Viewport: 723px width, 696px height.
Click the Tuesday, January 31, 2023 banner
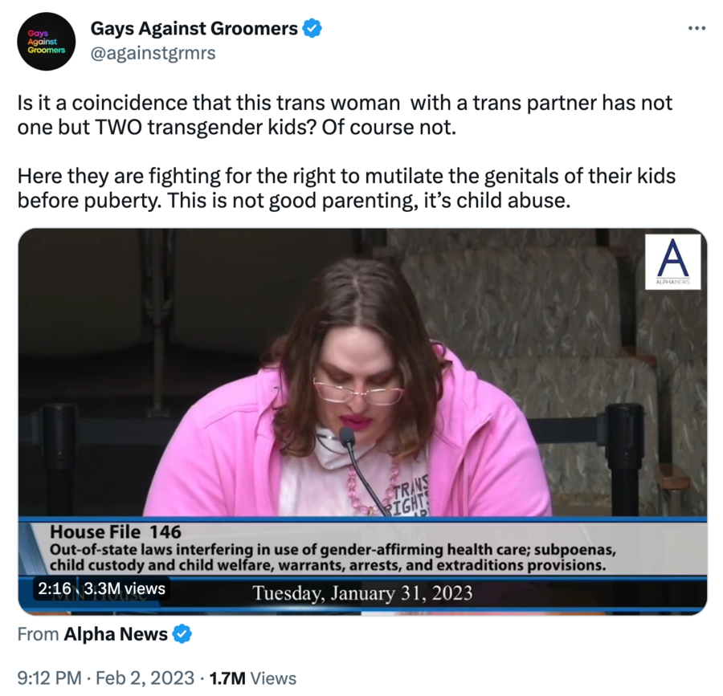tap(362, 592)
